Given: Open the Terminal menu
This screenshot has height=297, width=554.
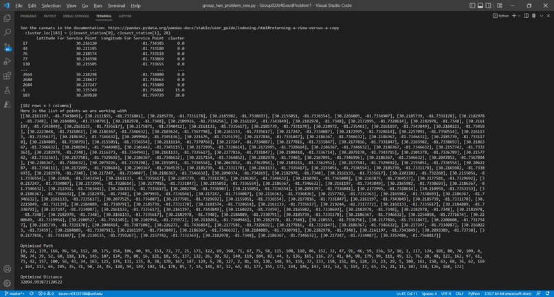Looking at the screenshot, I should click(117, 5).
